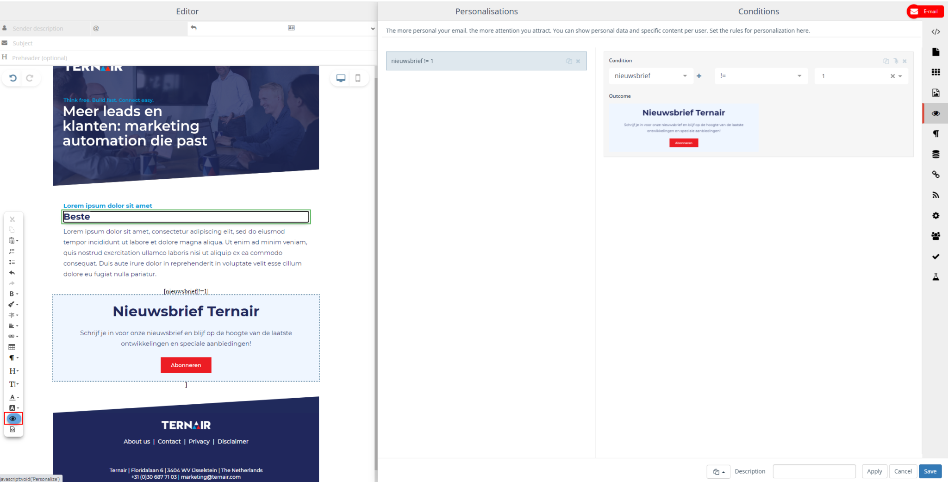Click the arrow icon in the Condition header

(896, 61)
